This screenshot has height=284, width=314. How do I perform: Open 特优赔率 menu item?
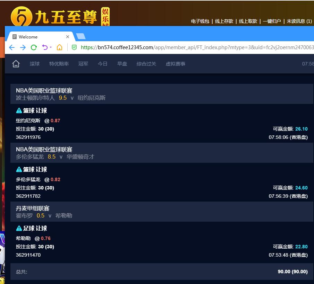pos(59,64)
